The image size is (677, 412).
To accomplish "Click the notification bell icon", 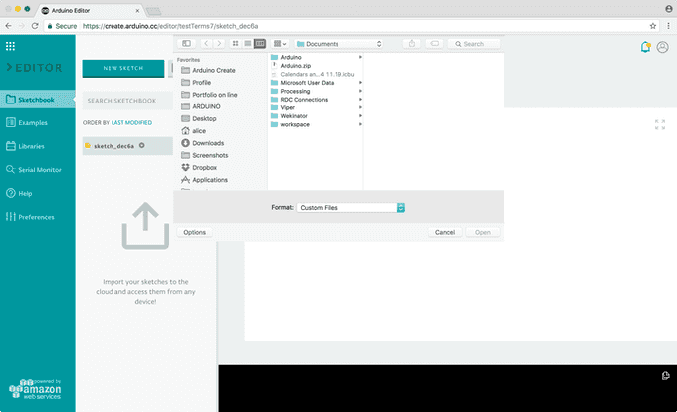I will click(x=645, y=47).
